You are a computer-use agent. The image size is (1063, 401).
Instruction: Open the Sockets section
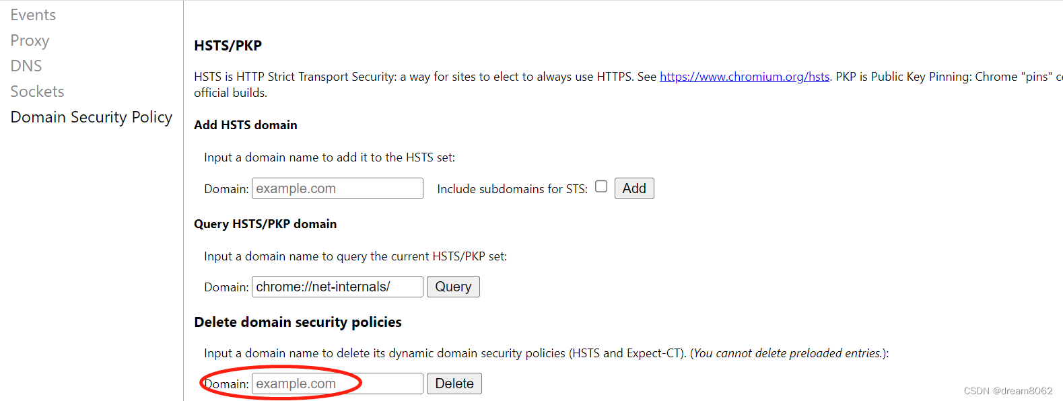tap(37, 91)
